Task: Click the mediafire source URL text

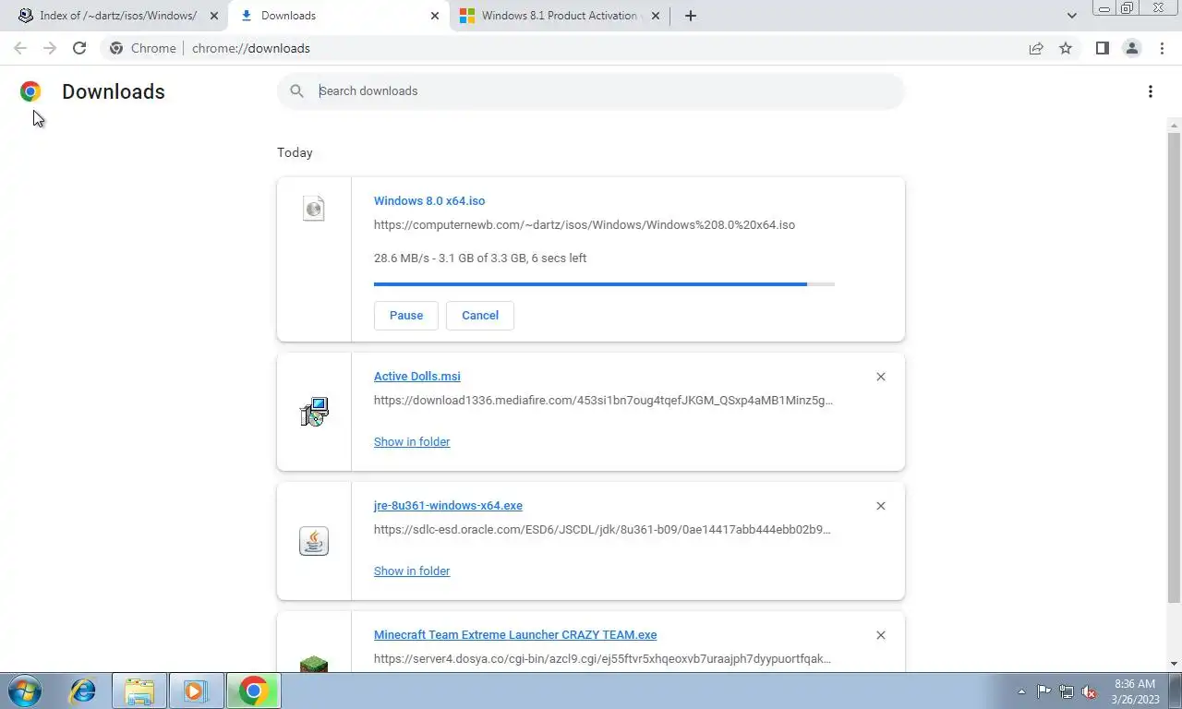Action: 603,401
